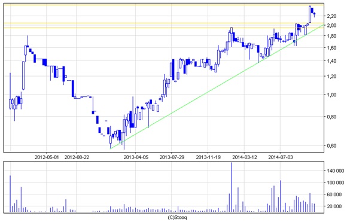Image resolution: width=353 pixels, height=222 pixels.
Task: Select the 1,60 price axis label
Action: coord(331,48)
